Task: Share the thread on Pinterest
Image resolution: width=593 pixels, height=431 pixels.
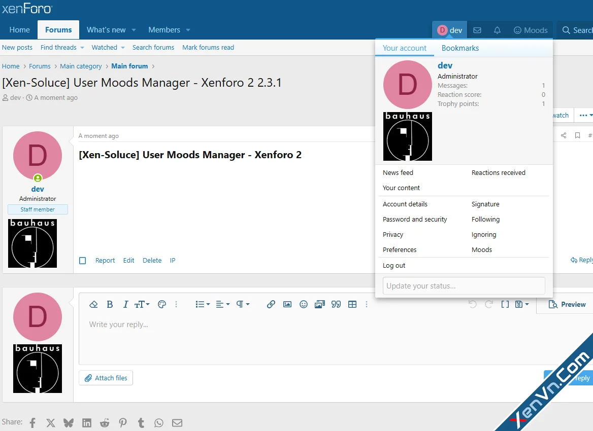Action: tap(123, 423)
